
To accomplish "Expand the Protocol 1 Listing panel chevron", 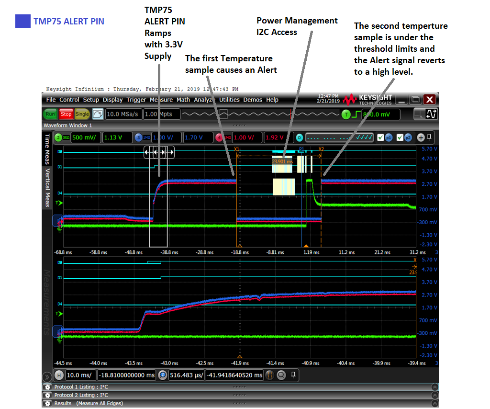I will 434,387.
